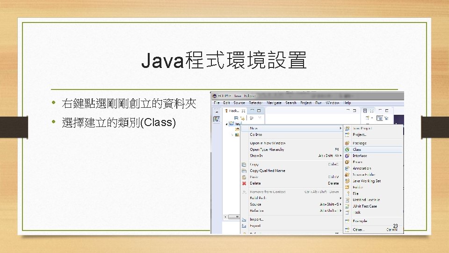Click the Java Project entry's icon

coord(347,128)
